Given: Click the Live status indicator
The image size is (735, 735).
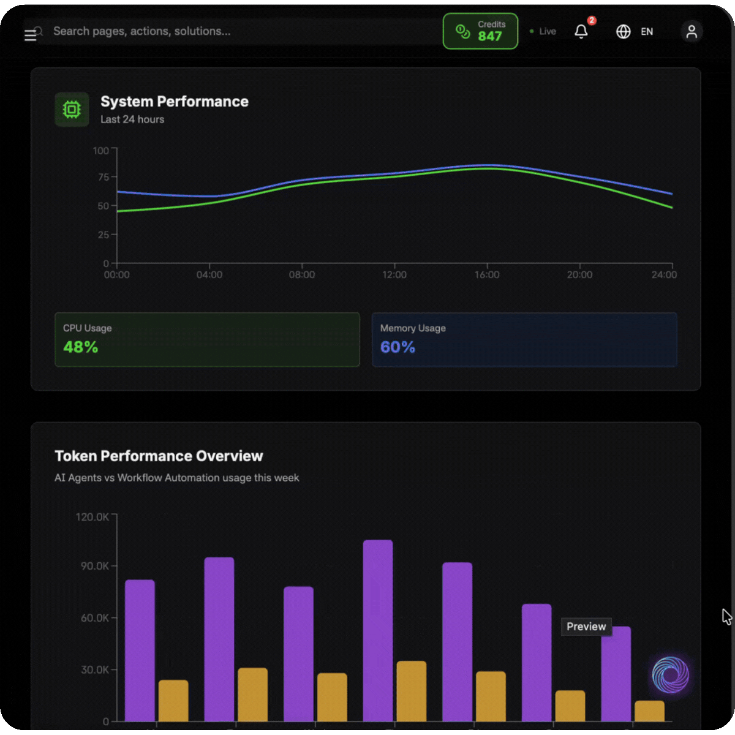Looking at the screenshot, I should pyautogui.click(x=543, y=32).
